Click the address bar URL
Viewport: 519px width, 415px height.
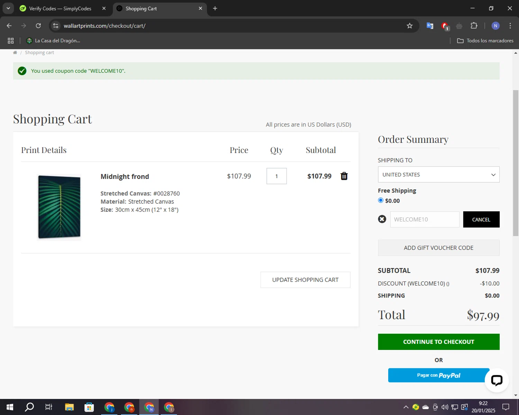click(x=104, y=26)
